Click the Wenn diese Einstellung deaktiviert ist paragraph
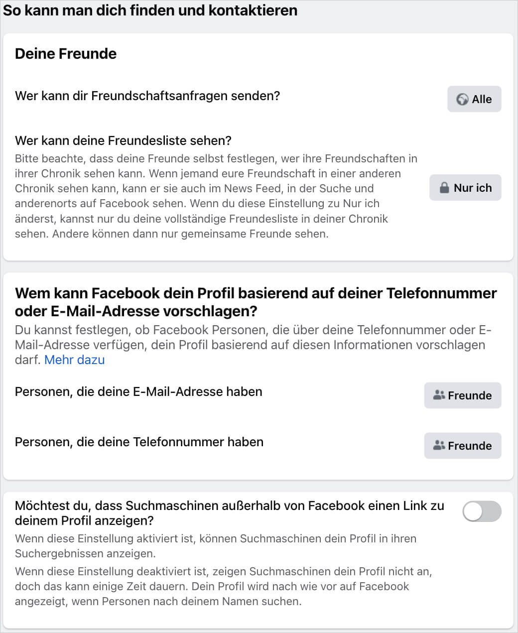The image size is (518, 633). [223, 586]
